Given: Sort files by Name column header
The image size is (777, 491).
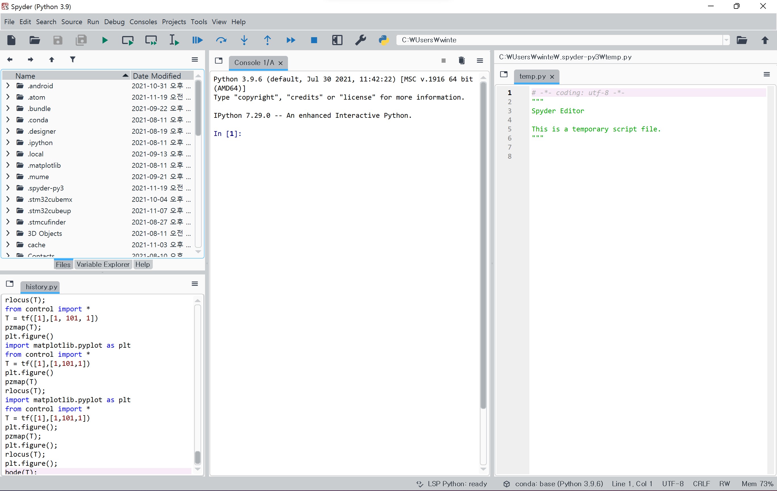Looking at the screenshot, I should (66, 75).
